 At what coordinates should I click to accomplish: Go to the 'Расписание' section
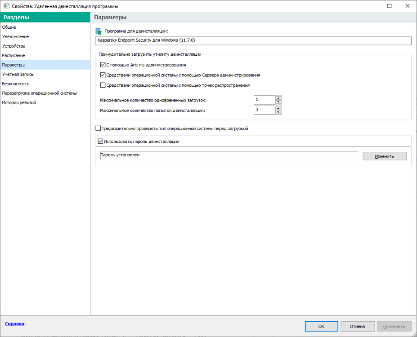tap(45, 56)
